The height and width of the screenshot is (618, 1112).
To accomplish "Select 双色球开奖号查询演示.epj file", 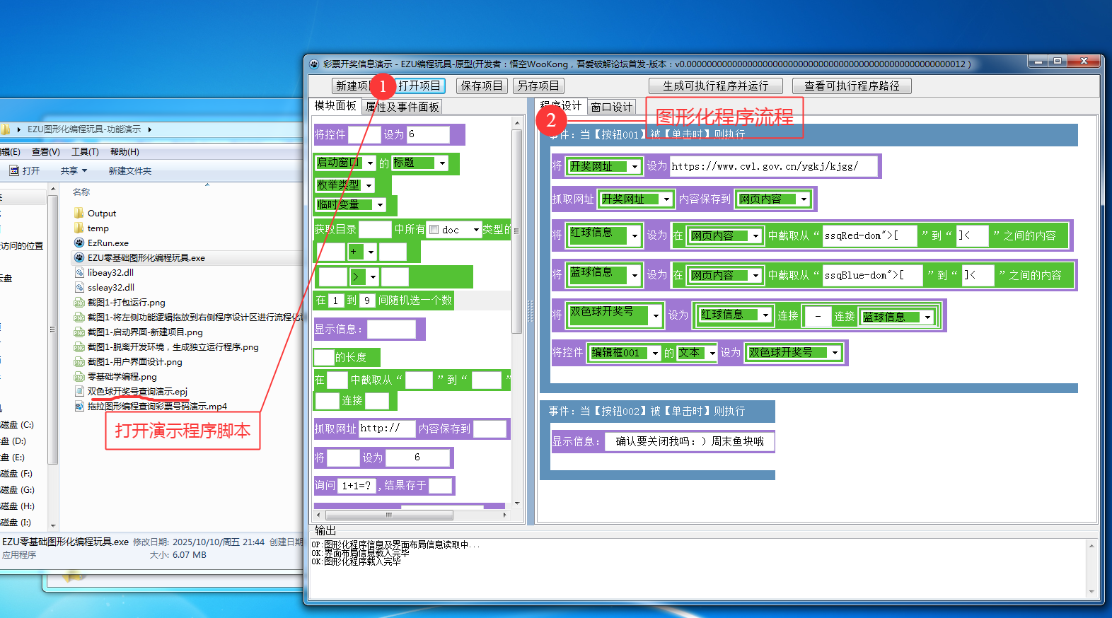I will click(x=137, y=391).
